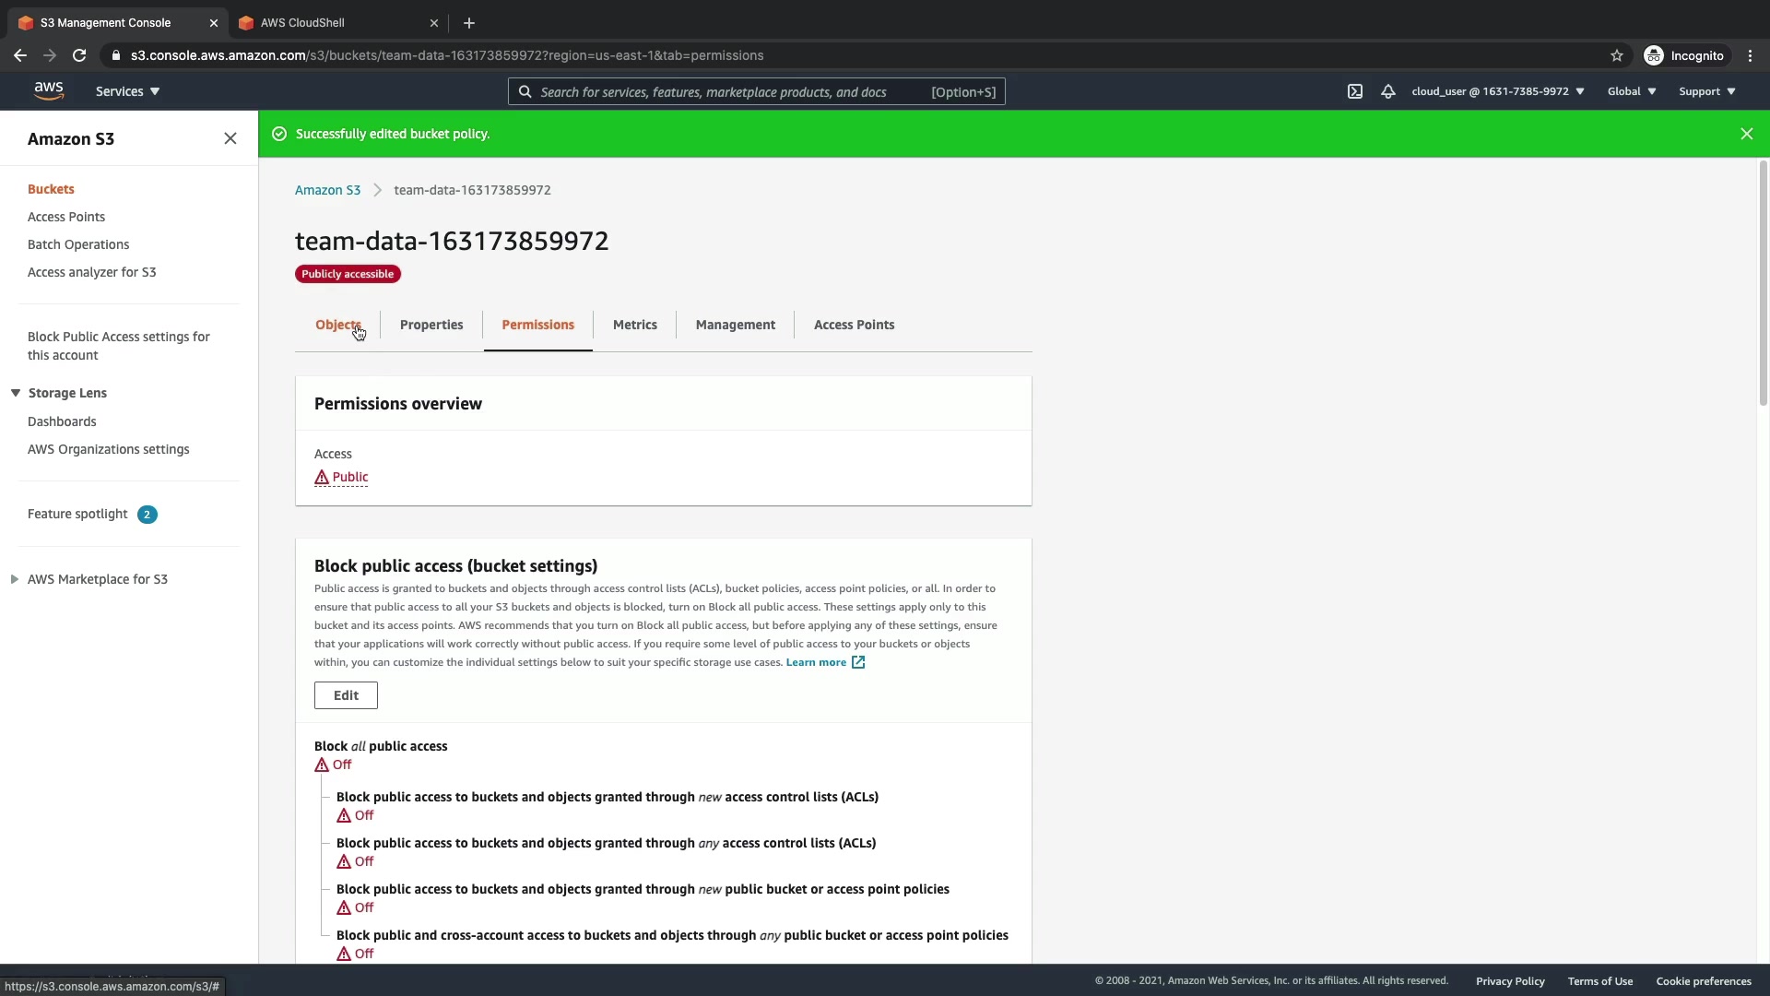Click external link icon beside Learn more

click(858, 662)
